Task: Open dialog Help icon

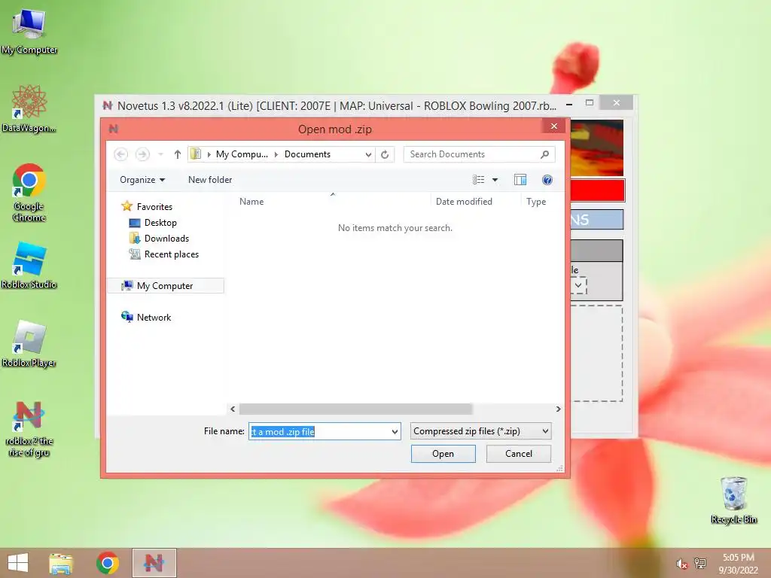Action: (547, 180)
